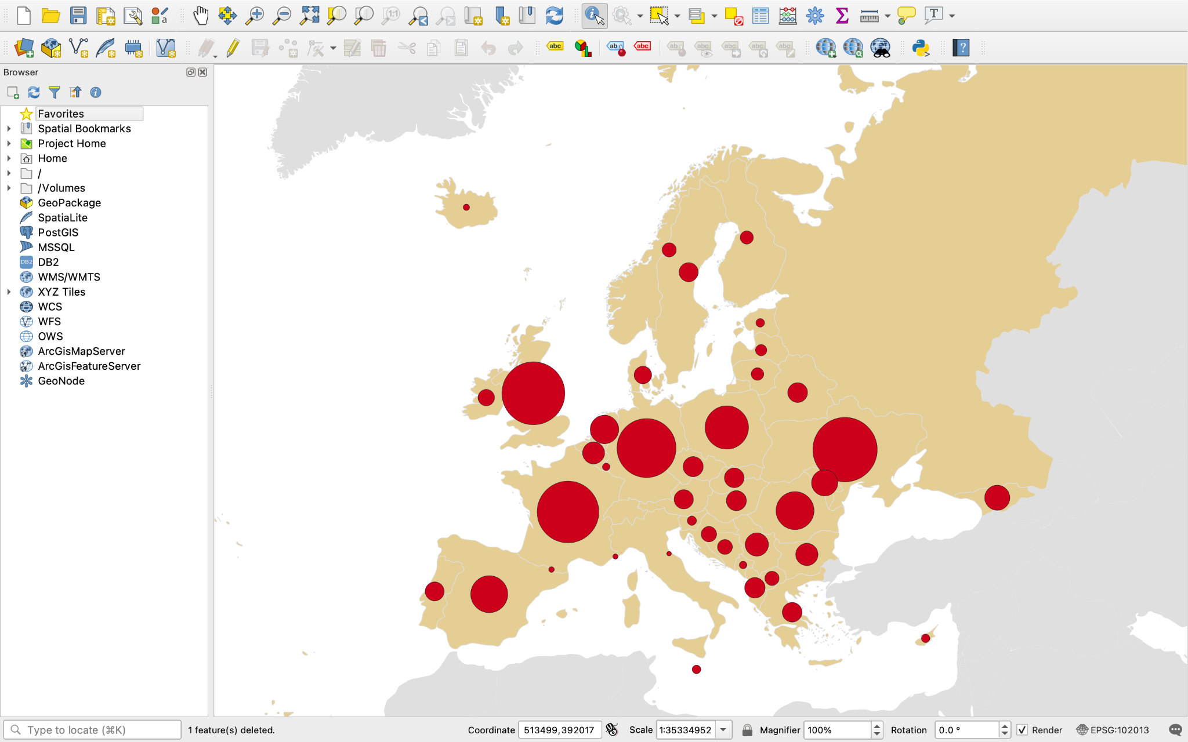
Task: Open the EPSG:102013 projection settings
Action: click(x=1114, y=730)
